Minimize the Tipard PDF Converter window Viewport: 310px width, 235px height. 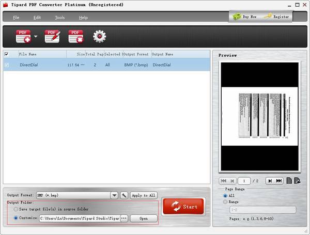289,5
